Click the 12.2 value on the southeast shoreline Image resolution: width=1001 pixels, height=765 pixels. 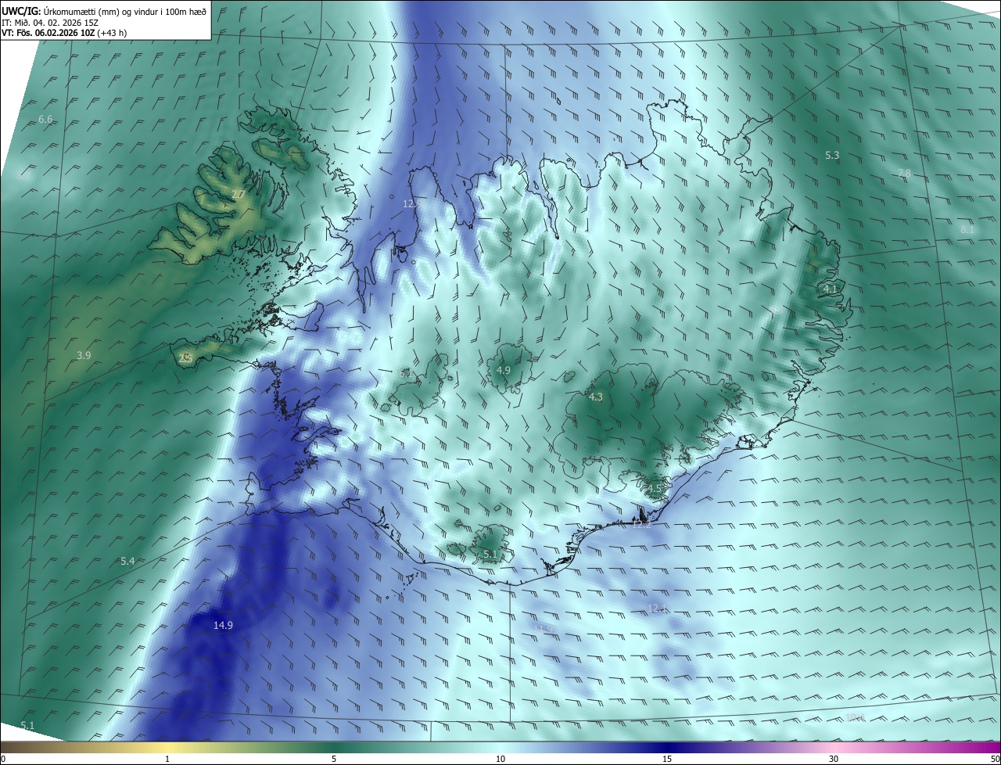pos(641,525)
